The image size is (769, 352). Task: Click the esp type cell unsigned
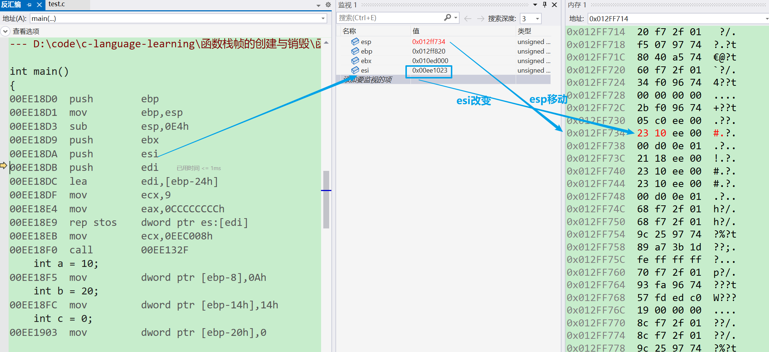[534, 41]
